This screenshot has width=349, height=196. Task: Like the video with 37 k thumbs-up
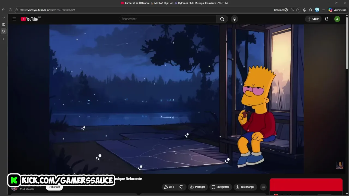(169, 187)
